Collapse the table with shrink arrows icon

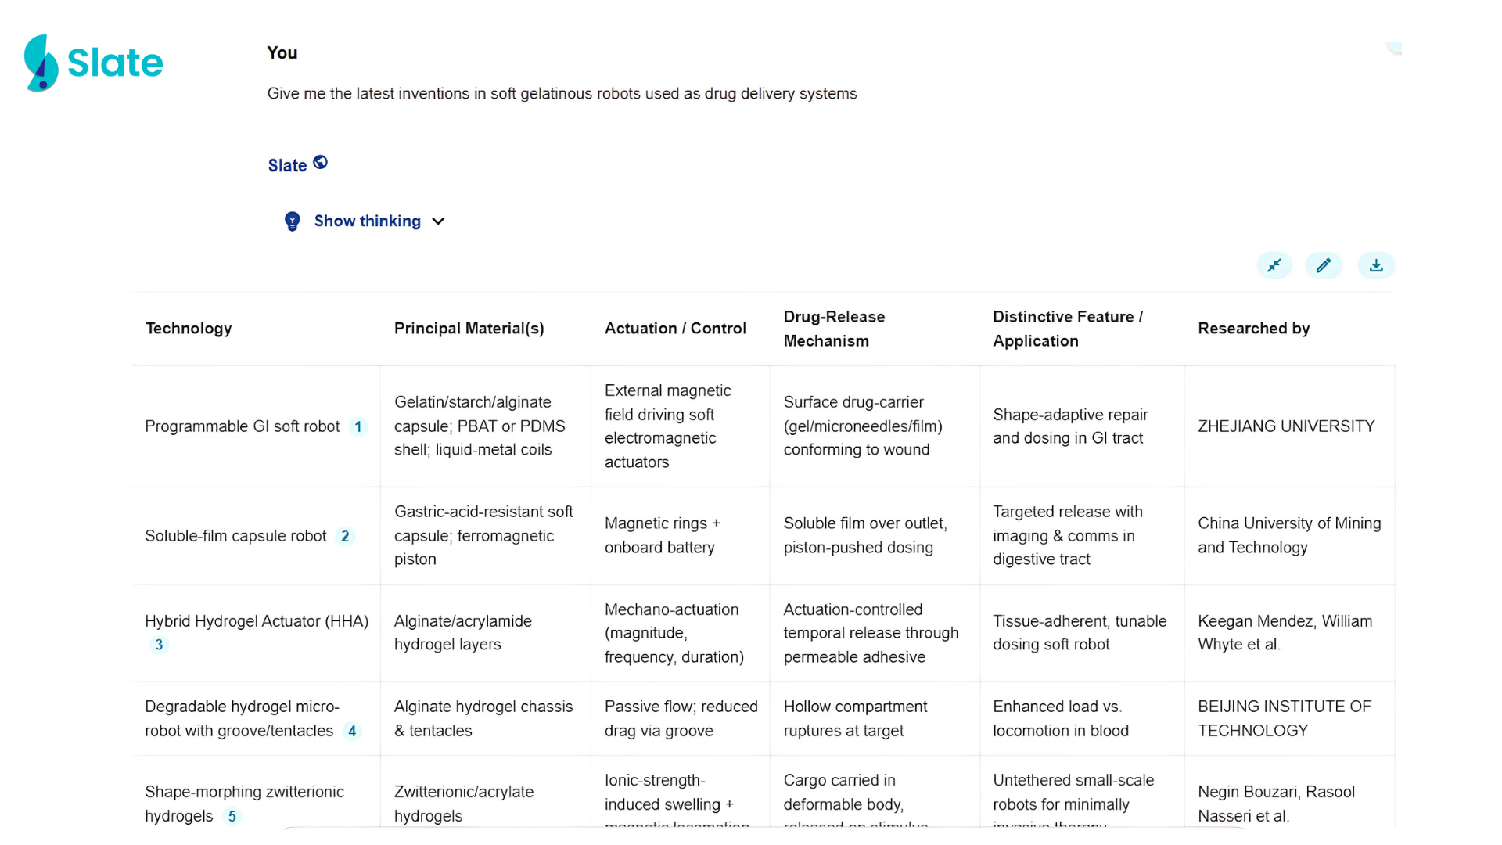(1274, 265)
